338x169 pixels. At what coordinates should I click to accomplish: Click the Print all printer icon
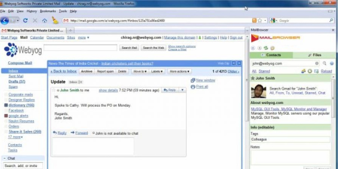[x=193, y=87]
